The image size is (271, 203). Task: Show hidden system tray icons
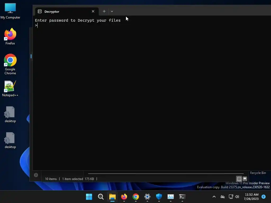pyautogui.click(x=214, y=197)
